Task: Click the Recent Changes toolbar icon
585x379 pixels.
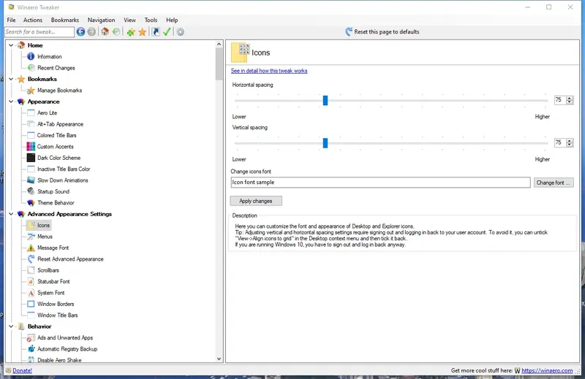Action: [116, 32]
